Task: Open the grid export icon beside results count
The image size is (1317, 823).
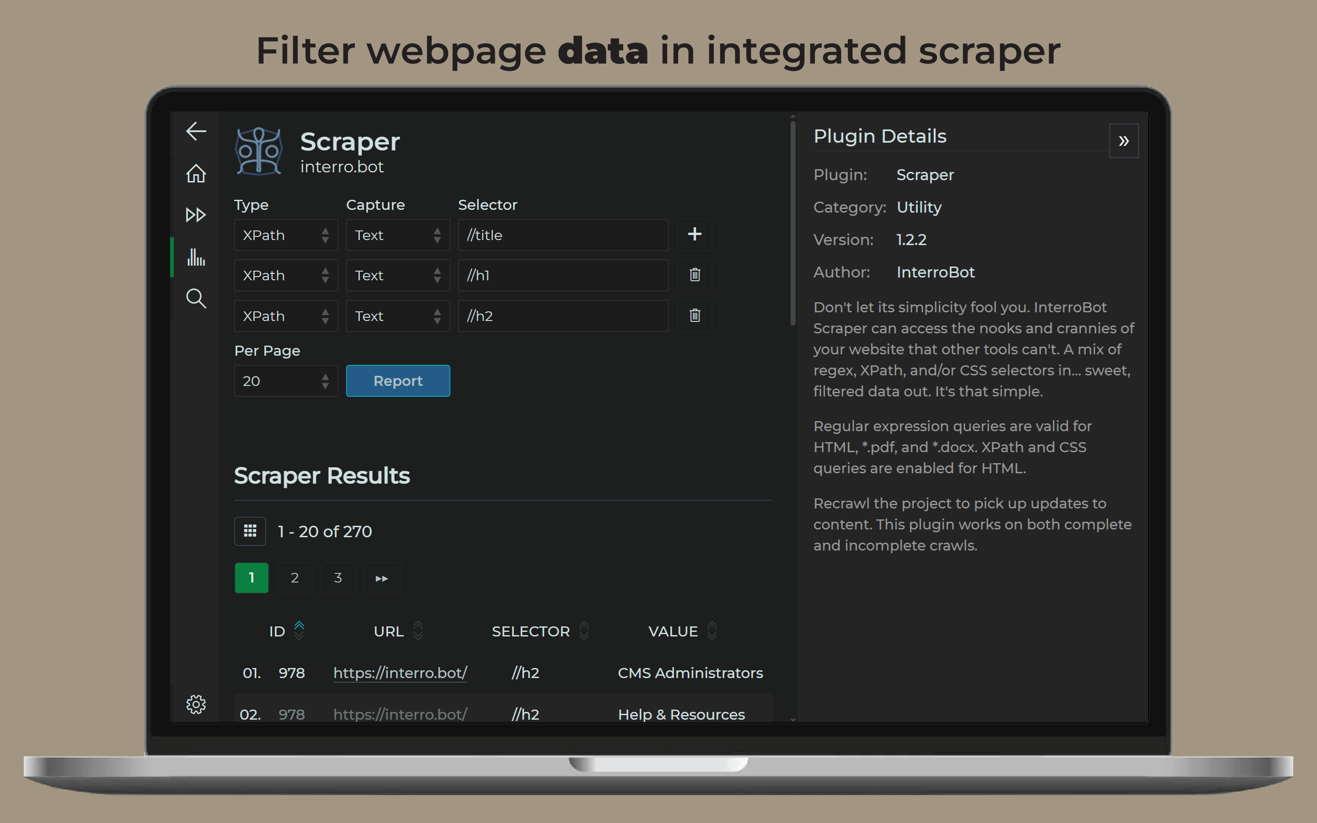Action: click(250, 531)
